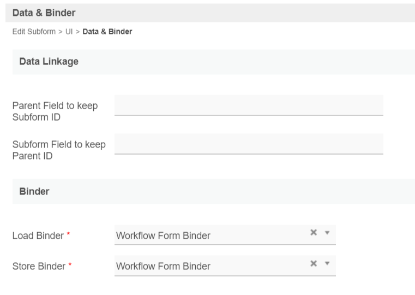
Task: Clear the Store Binder selection
Action: pos(314,263)
